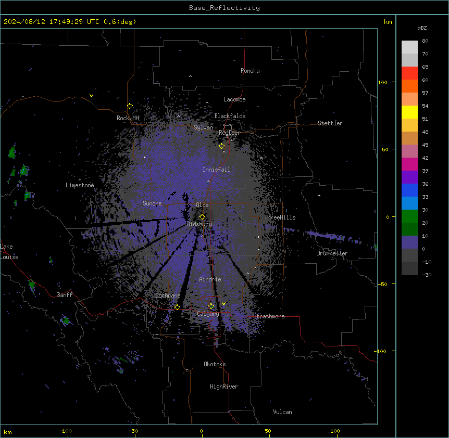Click the Sundre label
The image size is (449, 438).
[152, 203]
